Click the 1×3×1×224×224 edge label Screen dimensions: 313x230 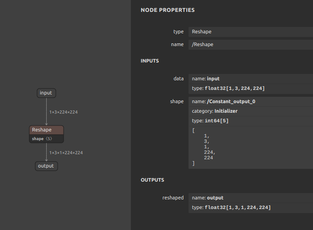coord(66,153)
